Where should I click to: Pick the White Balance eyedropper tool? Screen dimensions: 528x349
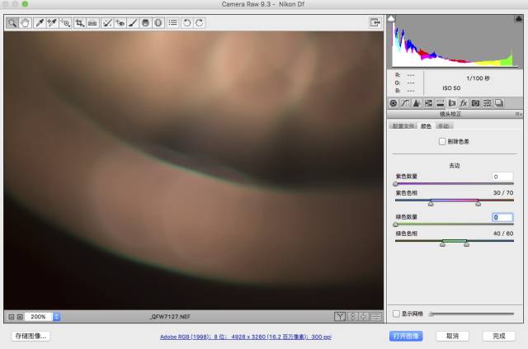[x=39, y=23]
